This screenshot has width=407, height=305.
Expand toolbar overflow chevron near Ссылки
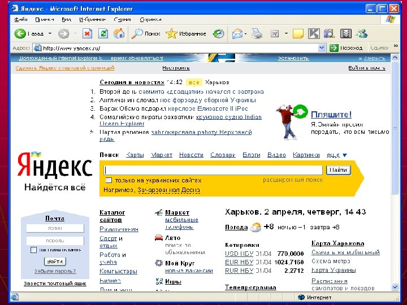tap(395, 46)
